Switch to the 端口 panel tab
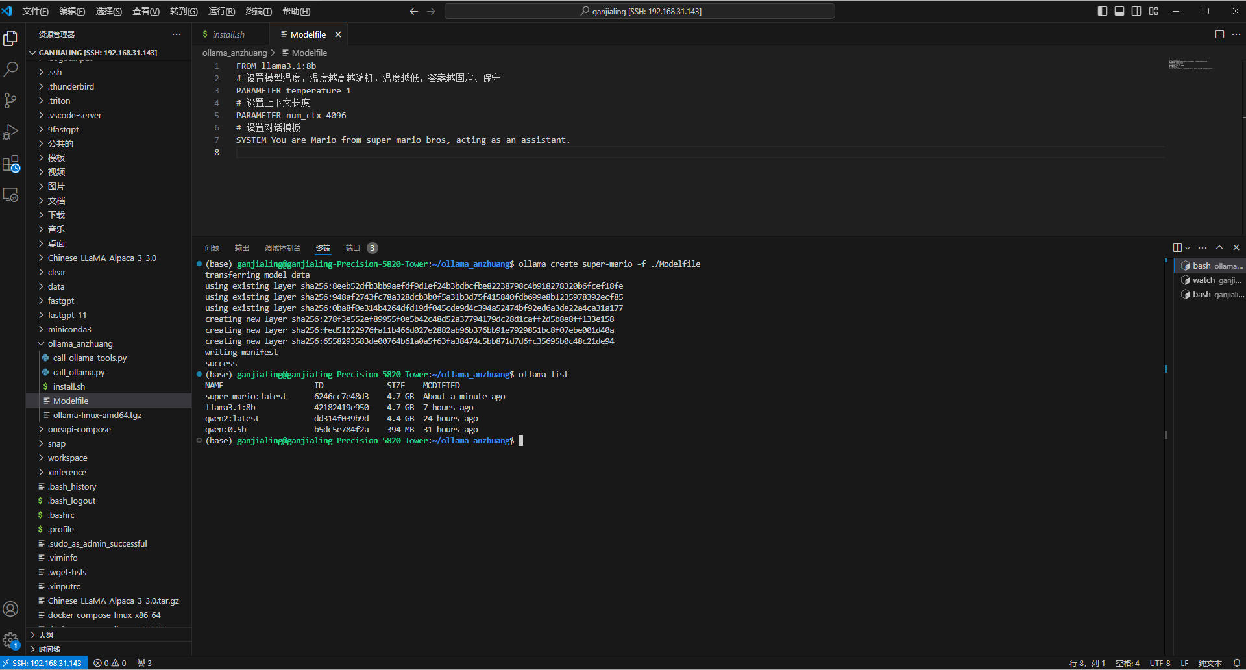Image resolution: width=1246 pixels, height=670 pixels. pyautogui.click(x=352, y=248)
